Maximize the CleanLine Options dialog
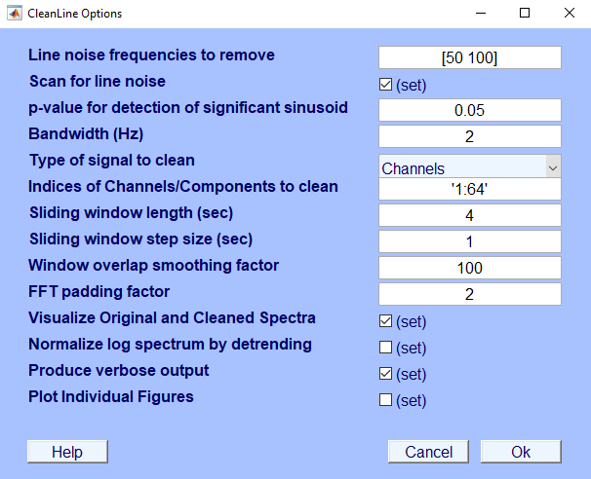Image resolution: width=591 pixels, height=479 pixels. click(525, 14)
